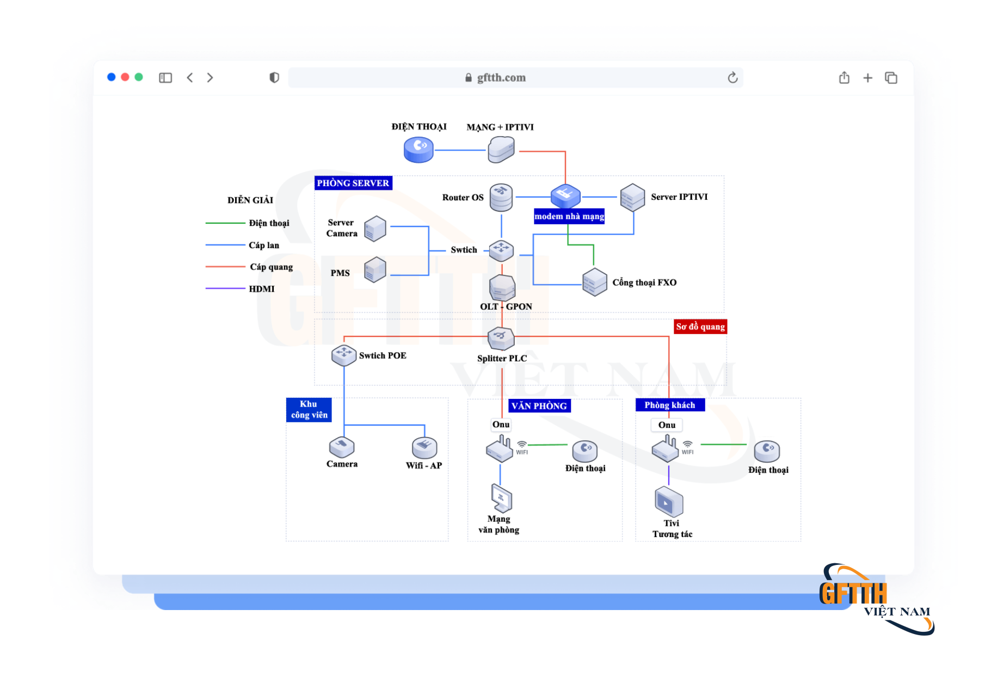Click the PHÒNG SERVER label
This screenshot has height=677, width=991.
(353, 183)
